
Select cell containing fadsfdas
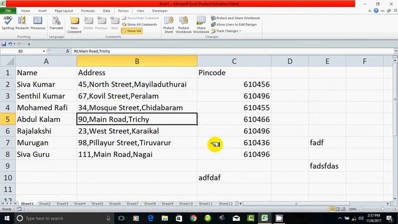pos(327,166)
